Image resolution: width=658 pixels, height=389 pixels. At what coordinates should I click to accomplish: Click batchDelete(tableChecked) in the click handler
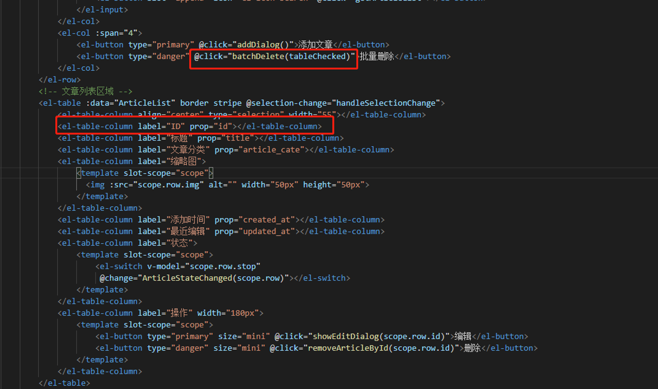[x=291, y=56]
